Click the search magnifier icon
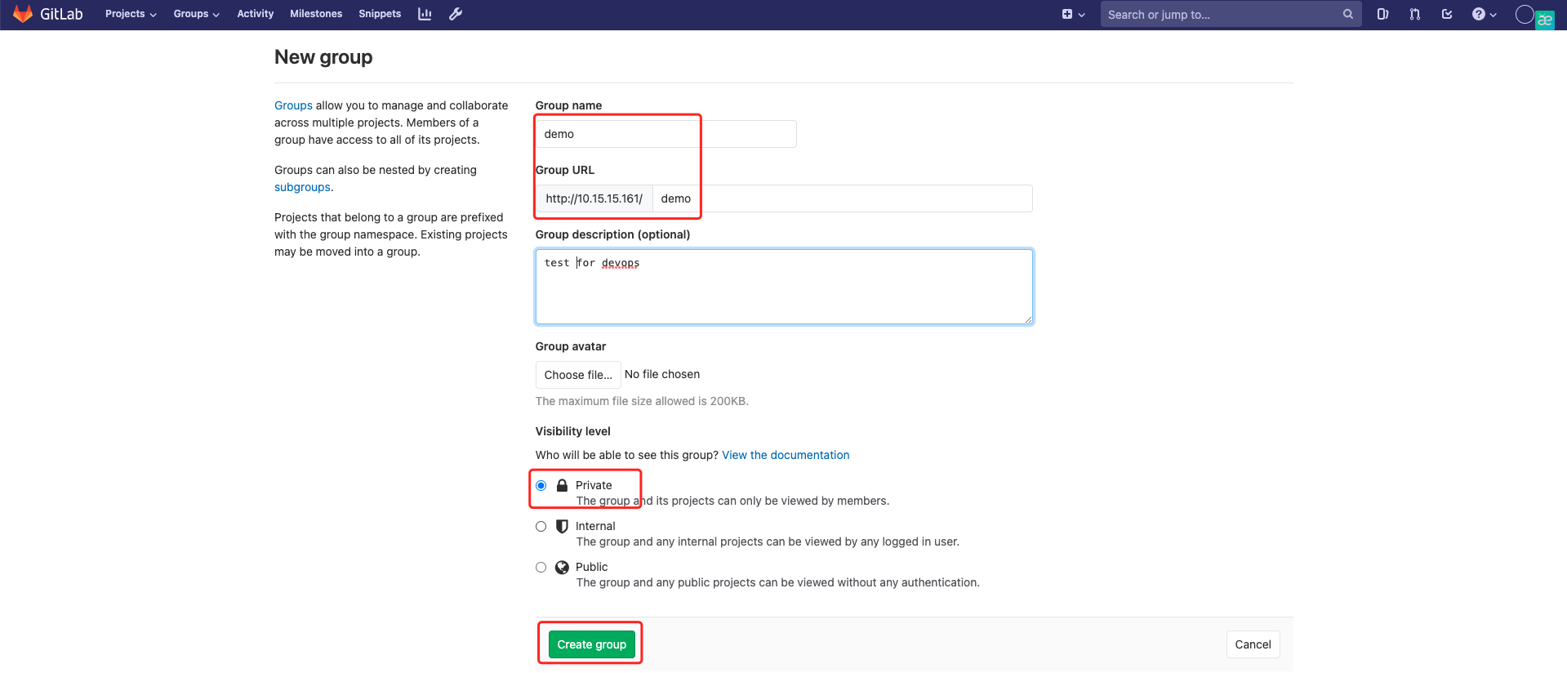The height and width of the screenshot is (673, 1567). click(x=1348, y=14)
